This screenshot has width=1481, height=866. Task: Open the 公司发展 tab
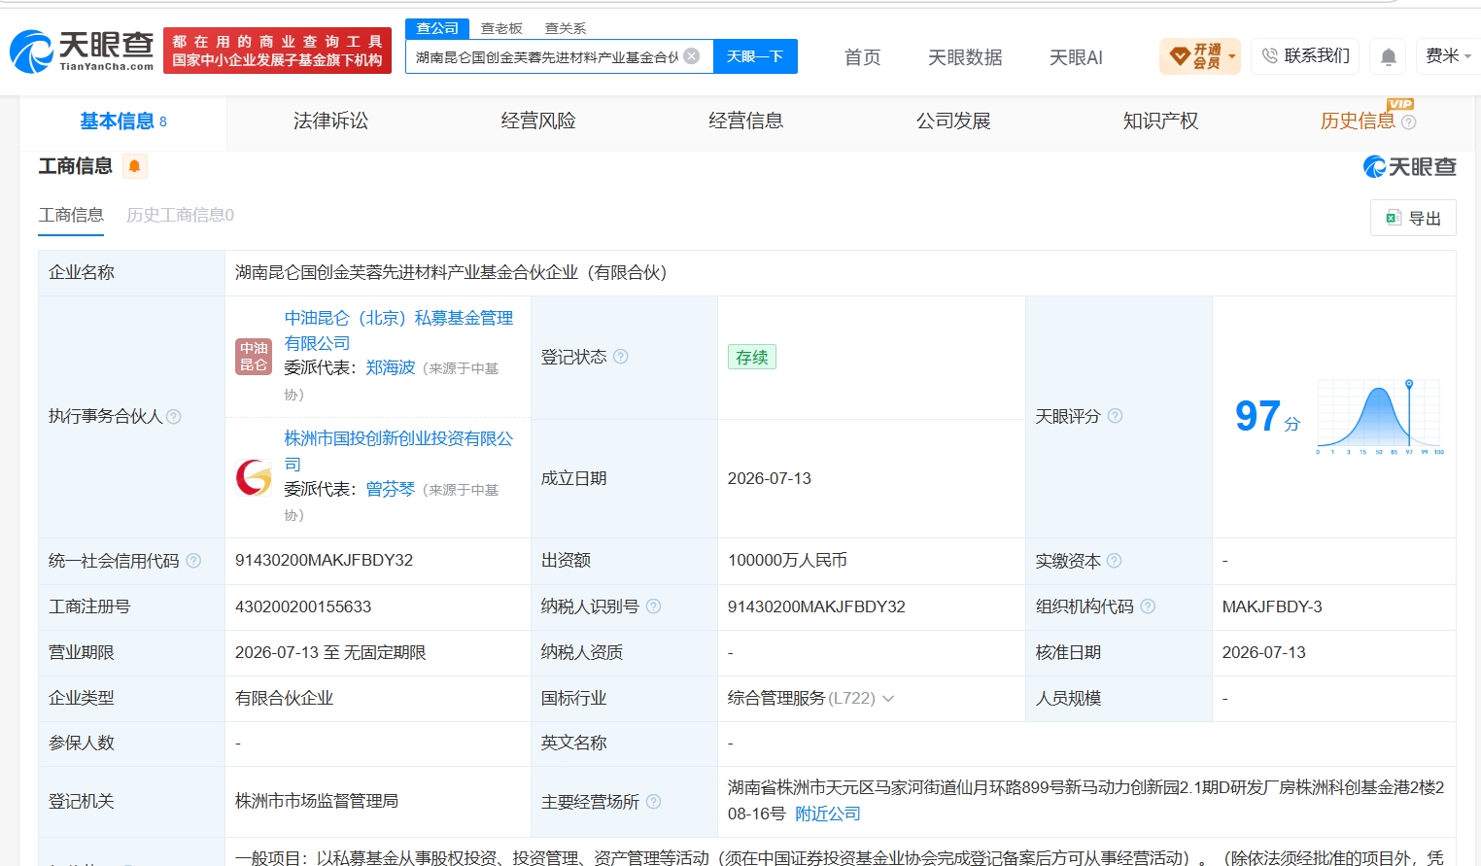click(x=953, y=121)
